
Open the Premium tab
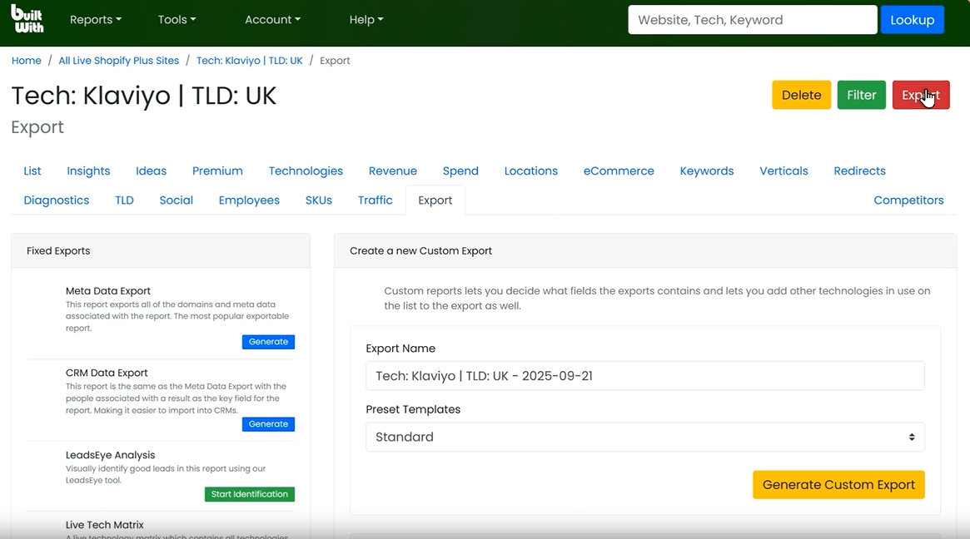click(217, 171)
